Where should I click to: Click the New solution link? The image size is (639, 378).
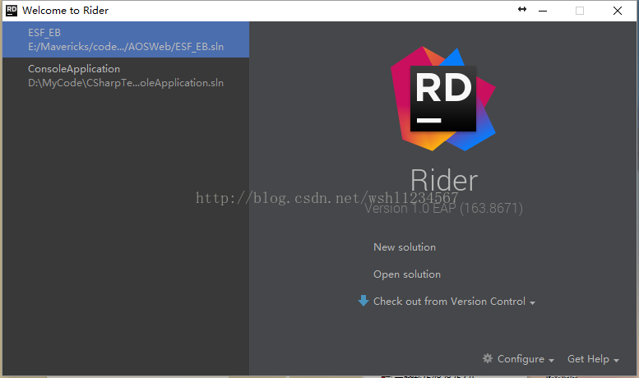pos(405,247)
